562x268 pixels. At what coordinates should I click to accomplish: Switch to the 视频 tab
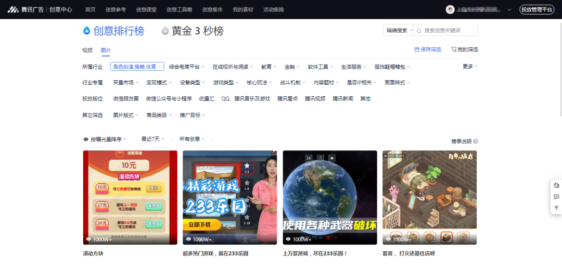pos(87,50)
